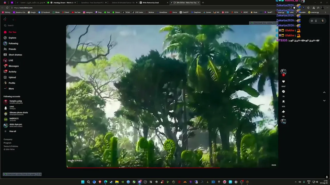Open File Explorer from the taskbar
This screenshot has width=330, height=185.
click(x=117, y=182)
